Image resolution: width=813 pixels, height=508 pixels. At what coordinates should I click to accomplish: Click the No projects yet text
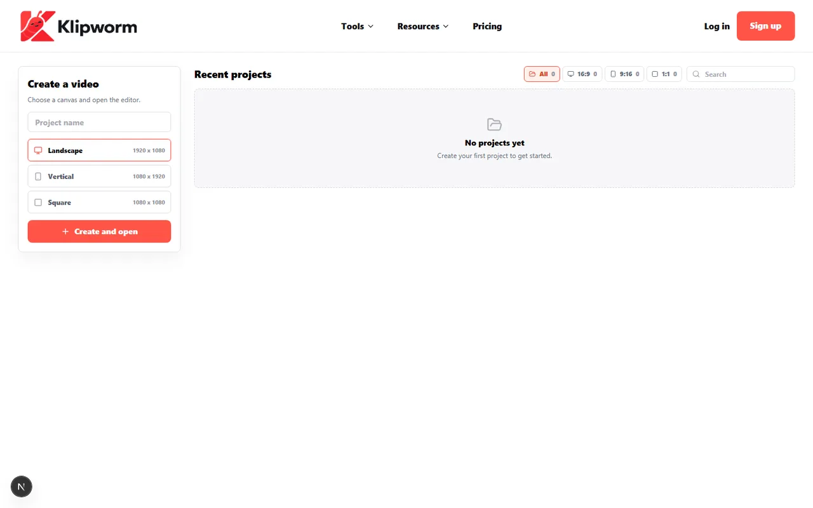pos(494,143)
